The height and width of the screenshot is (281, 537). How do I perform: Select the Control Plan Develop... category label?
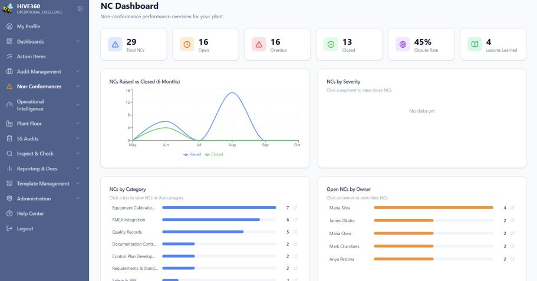click(x=134, y=256)
